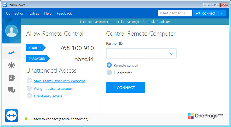Open the Chat sidebar icon

pos(11,90)
